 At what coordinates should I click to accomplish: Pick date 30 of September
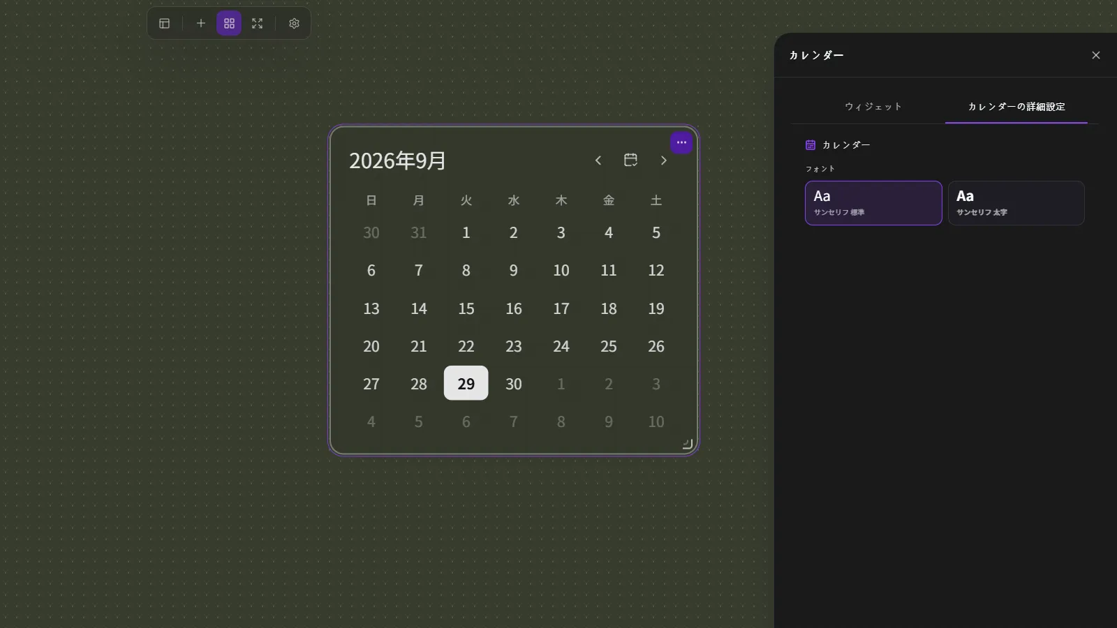click(x=514, y=384)
